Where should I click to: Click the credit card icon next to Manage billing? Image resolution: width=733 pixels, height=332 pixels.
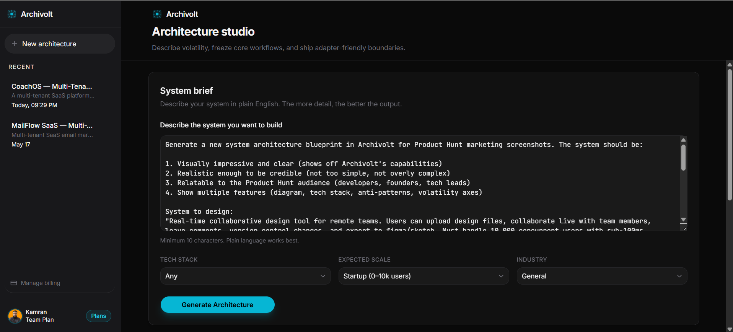(x=14, y=283)
